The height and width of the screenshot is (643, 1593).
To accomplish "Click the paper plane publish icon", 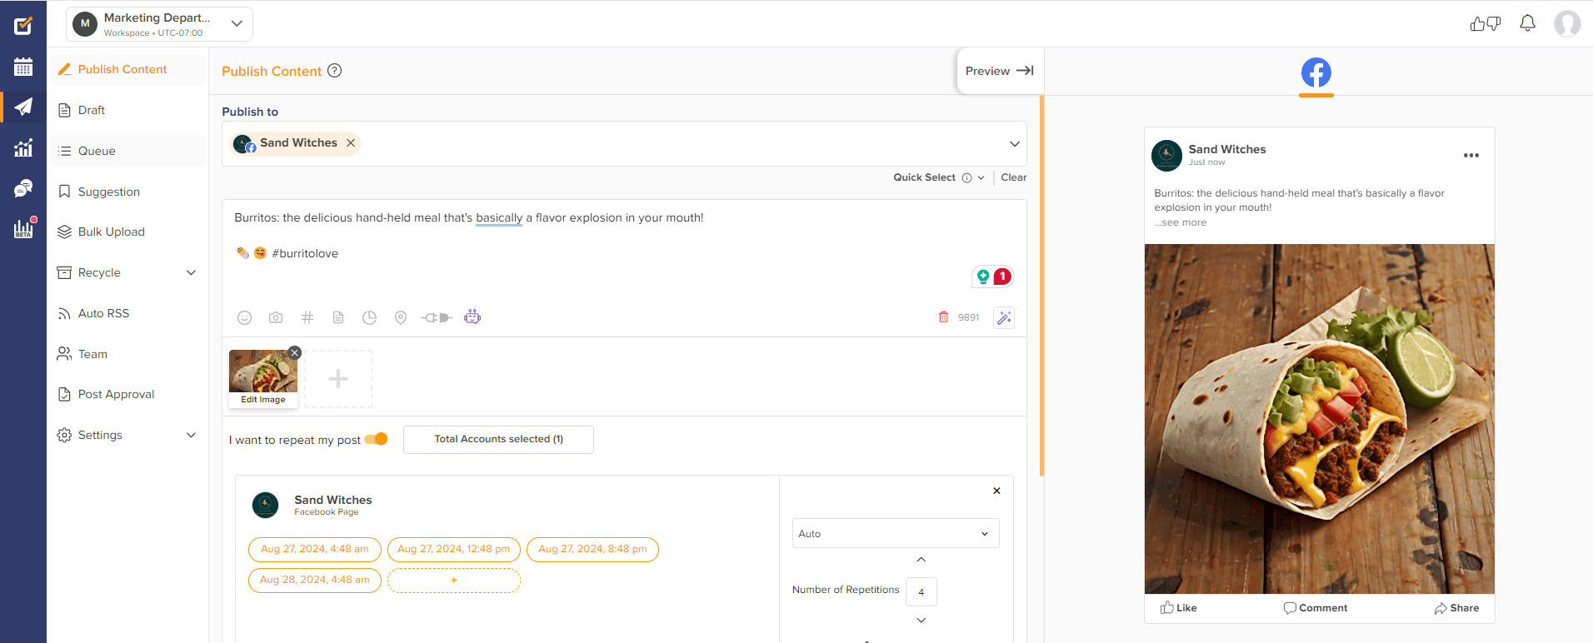I will point(23,107).
